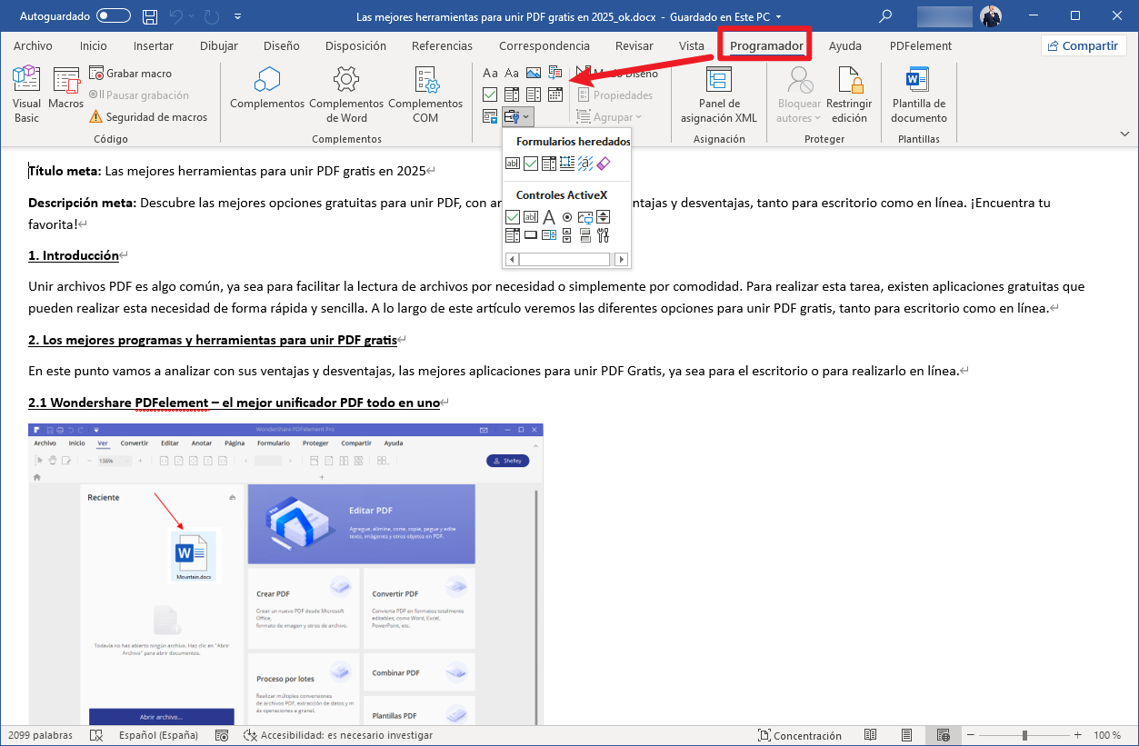
Task: Click the macro recording status bar icon
Action: tap(222, 735)
